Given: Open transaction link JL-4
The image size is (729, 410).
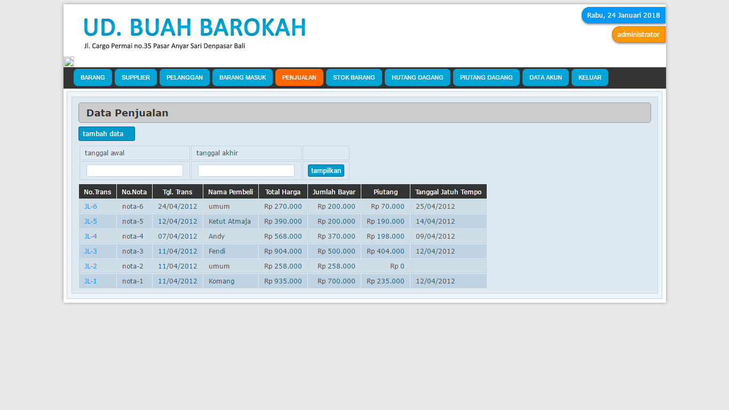Looking at the screenshot, I should click(90, 236).
